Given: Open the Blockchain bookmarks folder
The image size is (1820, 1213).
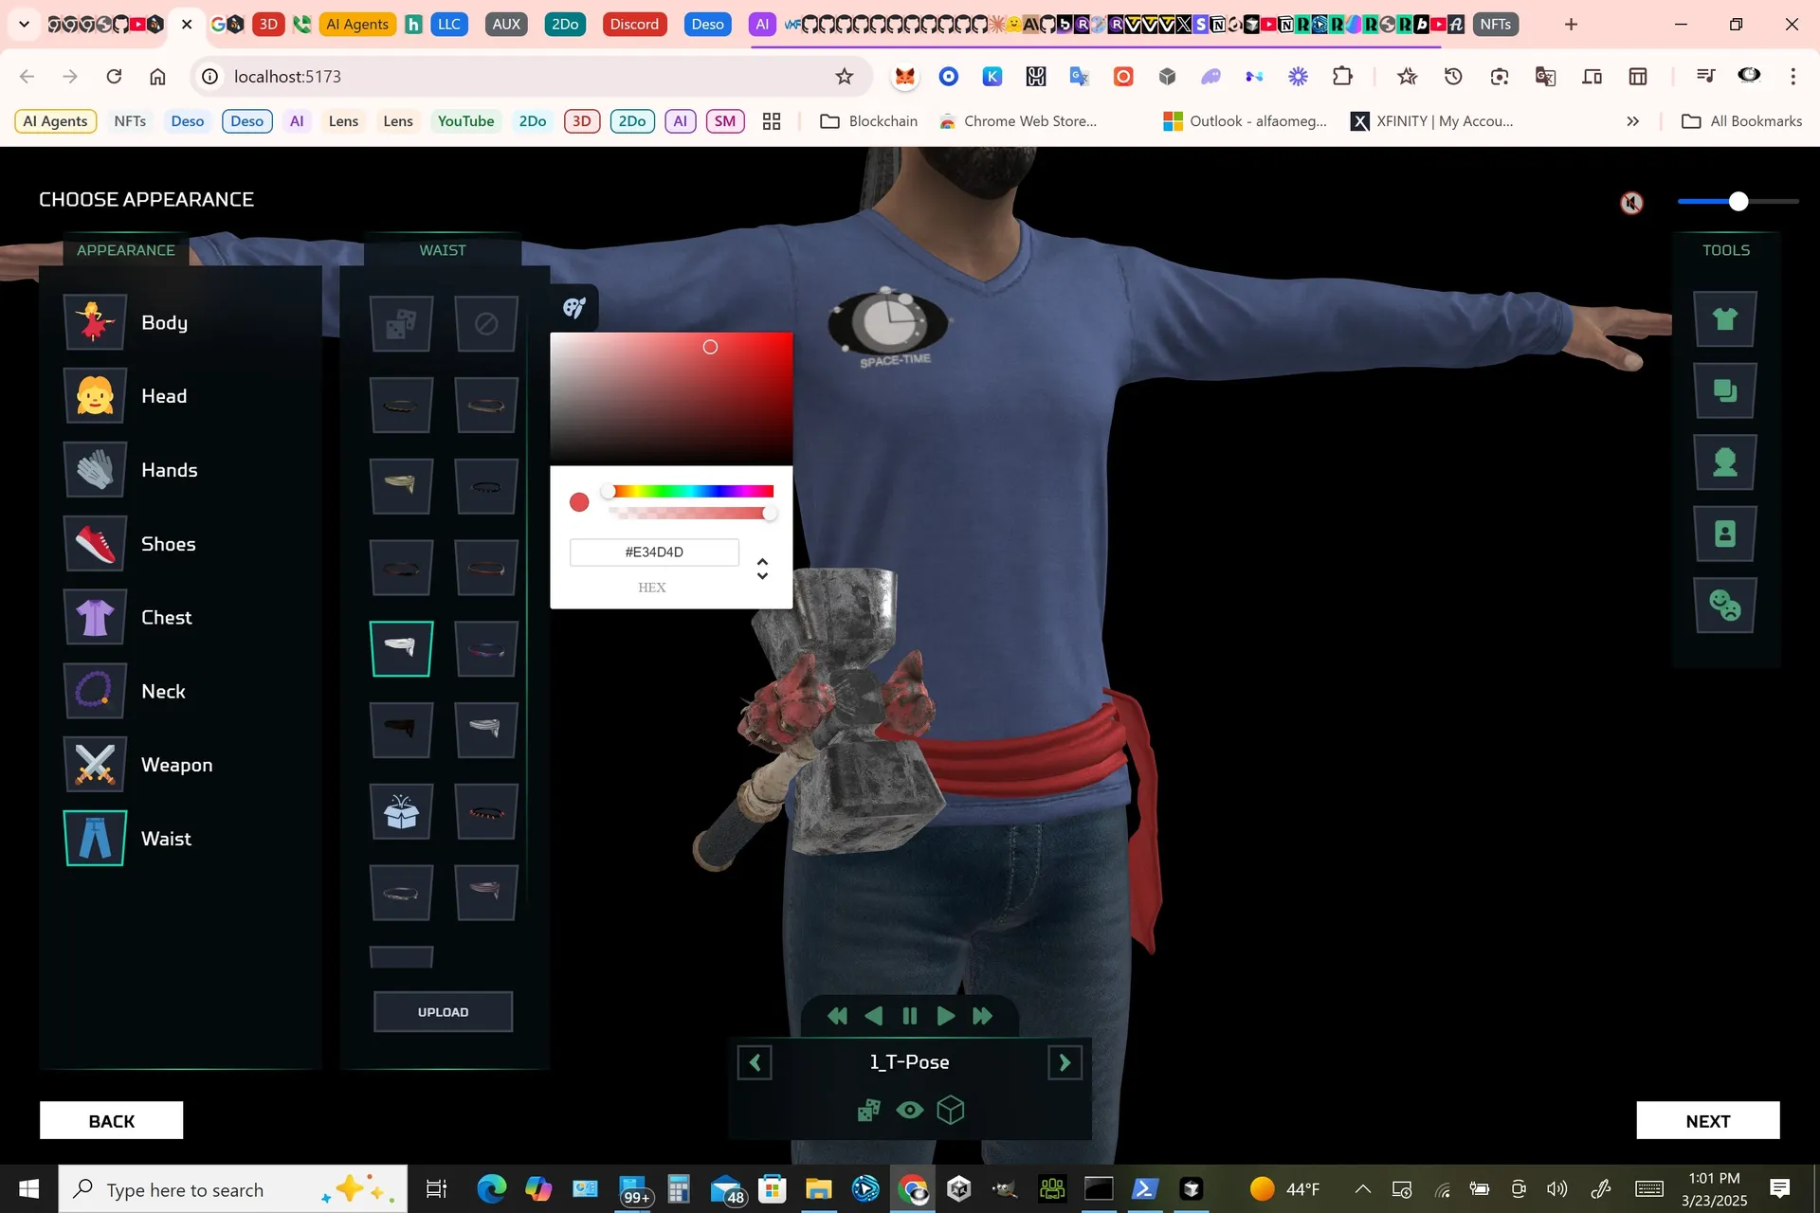Looking at the screenshot, I should click(868, 121).
